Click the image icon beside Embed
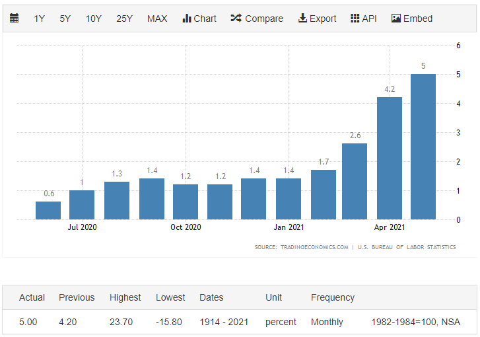480x337 pixels. (395, 19)
